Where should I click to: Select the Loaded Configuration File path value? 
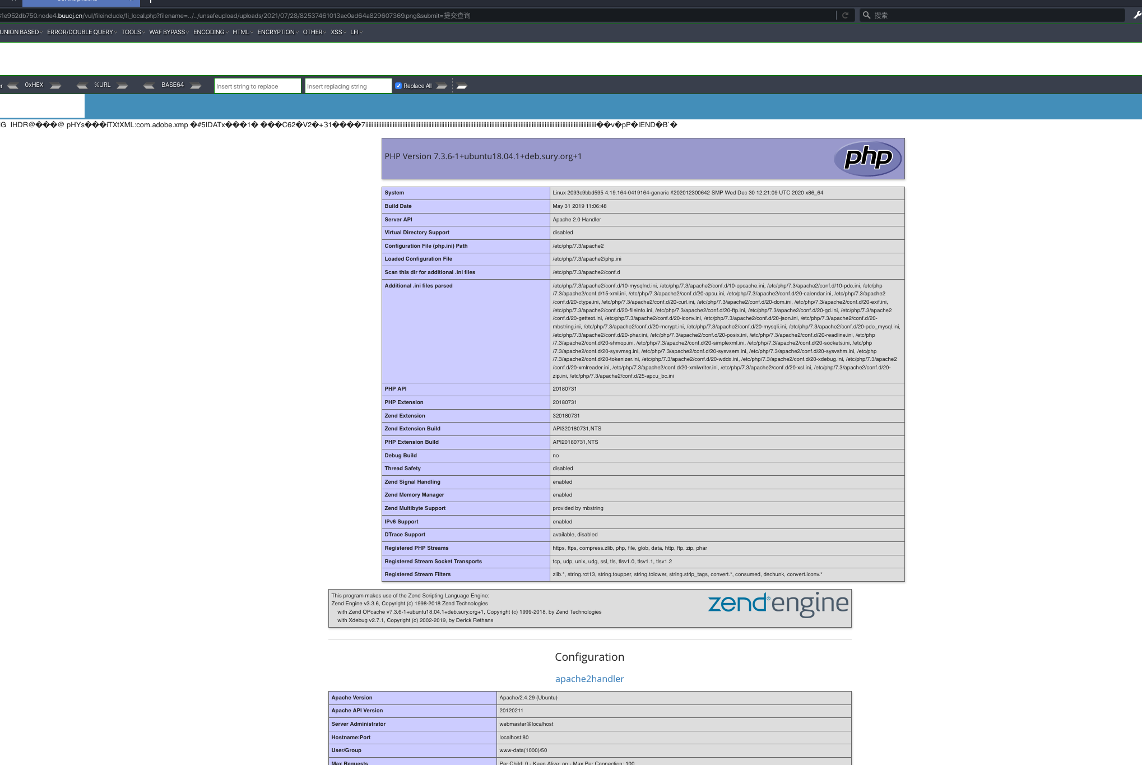pyautogui.click(x=587, y=259)
